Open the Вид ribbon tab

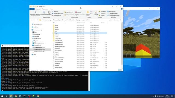[x=51, y=9]
